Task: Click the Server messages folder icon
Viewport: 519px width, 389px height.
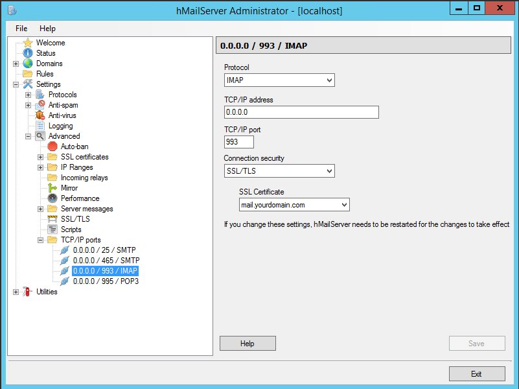Action: (x=52, y=209)
